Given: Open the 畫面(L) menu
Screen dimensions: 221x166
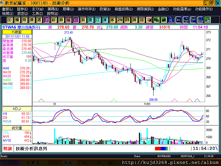Looking at the screenshot, I should tap(7, 9).
